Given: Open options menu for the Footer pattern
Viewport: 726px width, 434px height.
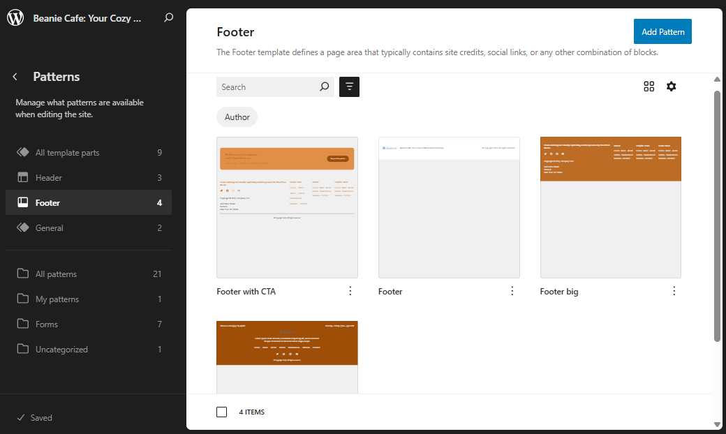Looking at the screenshot, I should coord(512,291).
